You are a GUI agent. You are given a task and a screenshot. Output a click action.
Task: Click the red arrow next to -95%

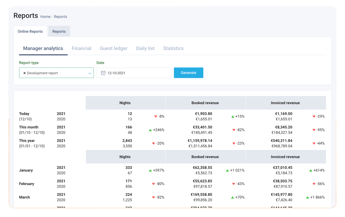coord(314,130)
